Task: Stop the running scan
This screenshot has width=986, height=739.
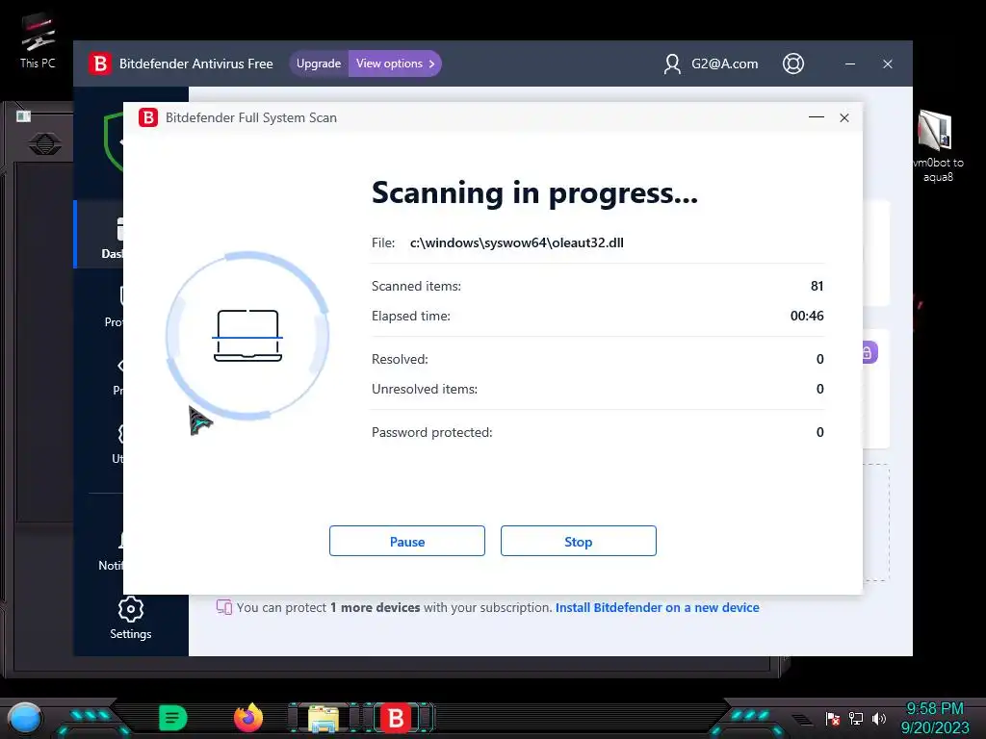Action: point(578,541)
